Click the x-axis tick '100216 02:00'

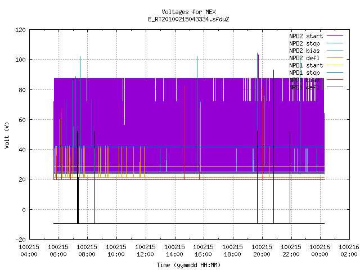(349, 250)
